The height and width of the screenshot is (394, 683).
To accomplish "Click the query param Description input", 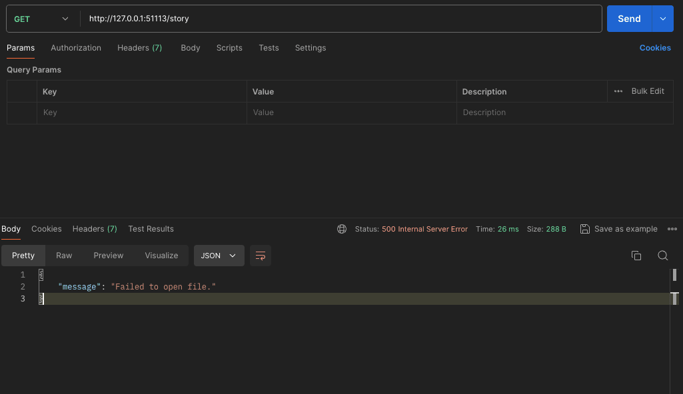I will [x=564, y=112].
